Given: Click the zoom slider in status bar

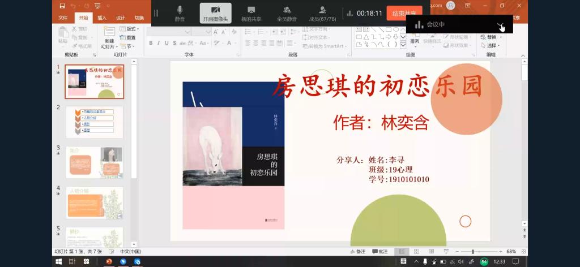Looking at the screenshot, I should 473,251.
